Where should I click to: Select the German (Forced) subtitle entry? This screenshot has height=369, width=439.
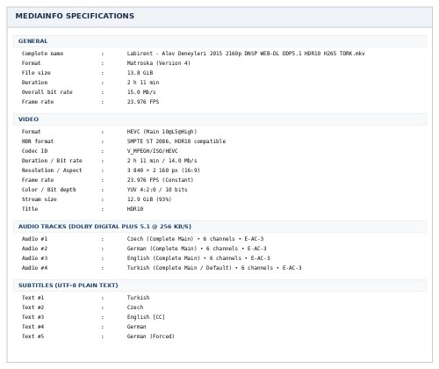(x=150, y=336)
